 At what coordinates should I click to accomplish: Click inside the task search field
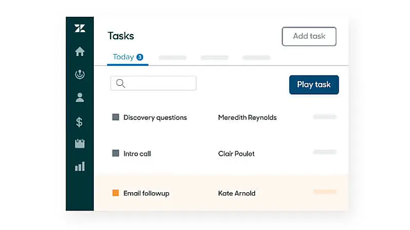pos(159,83)
